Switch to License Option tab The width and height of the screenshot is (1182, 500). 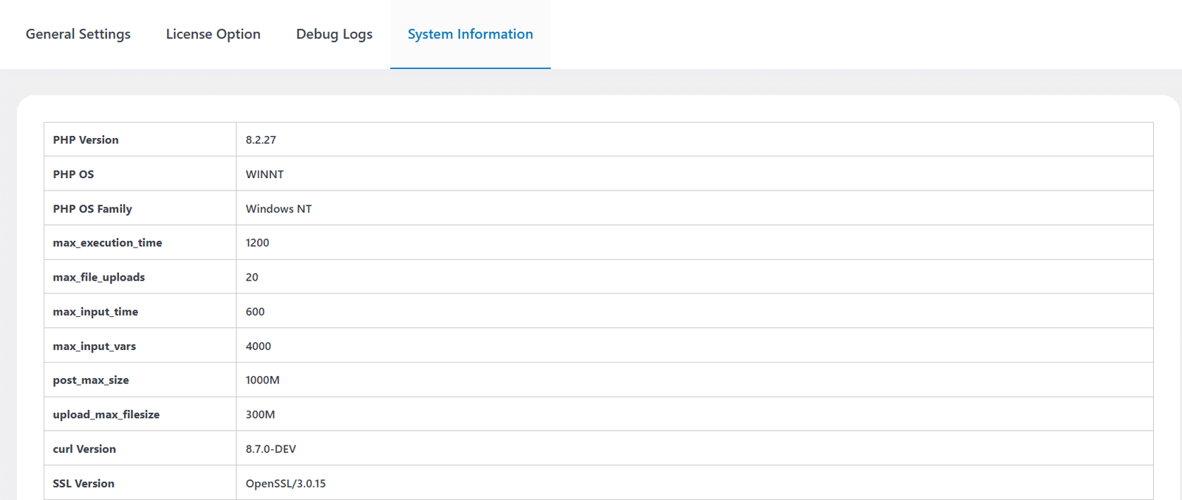tap(213, 34)
